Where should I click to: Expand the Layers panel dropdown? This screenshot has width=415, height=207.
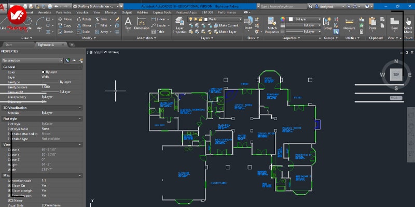click(x=207, y=38)
